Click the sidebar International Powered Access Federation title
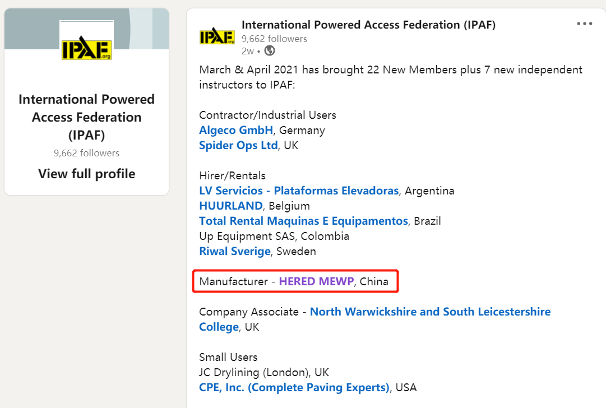Viewport: 606px width, 408px height. pyautogui.click(x=86, y=117)
